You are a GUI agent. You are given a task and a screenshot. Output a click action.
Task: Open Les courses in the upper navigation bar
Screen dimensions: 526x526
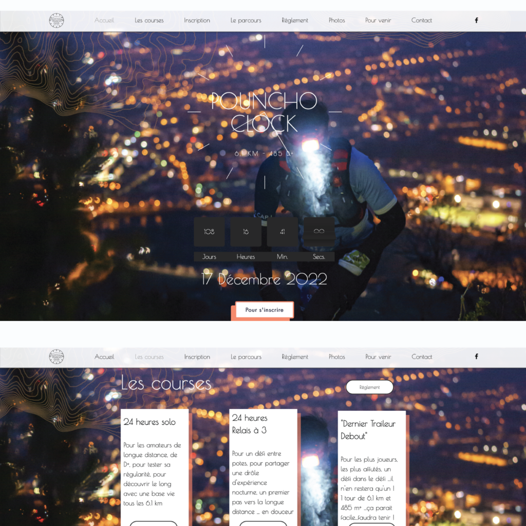tap(149, 21)
